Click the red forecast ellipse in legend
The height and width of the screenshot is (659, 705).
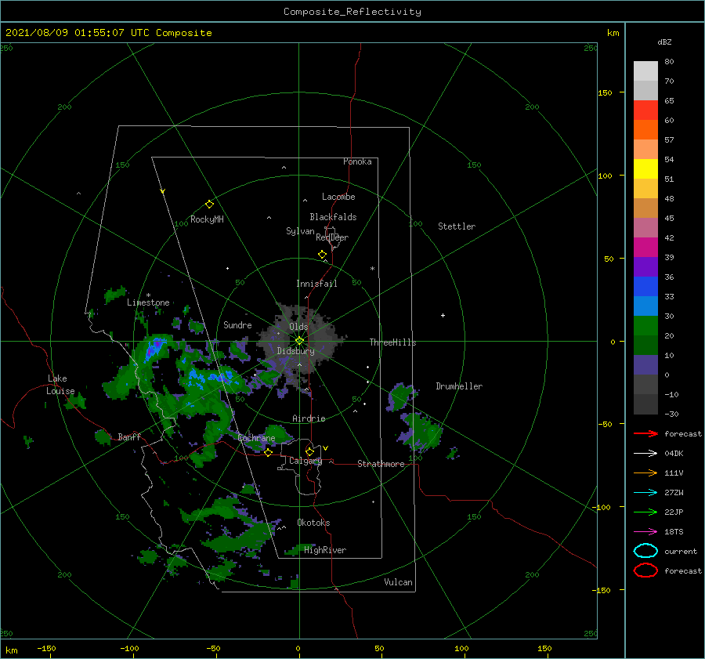645,570
